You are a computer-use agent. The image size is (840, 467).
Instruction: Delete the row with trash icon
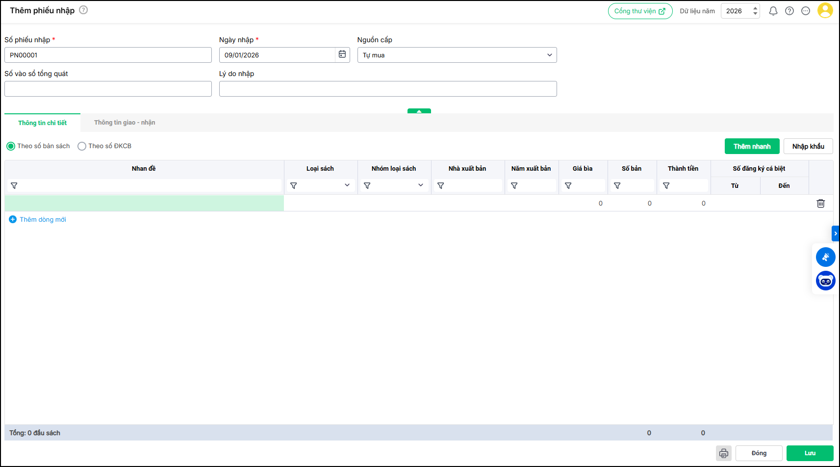pos(820,203)
